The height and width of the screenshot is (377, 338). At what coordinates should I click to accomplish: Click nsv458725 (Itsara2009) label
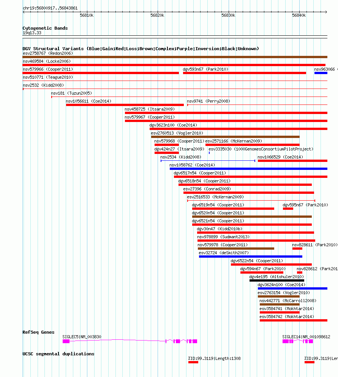[150, 109]
